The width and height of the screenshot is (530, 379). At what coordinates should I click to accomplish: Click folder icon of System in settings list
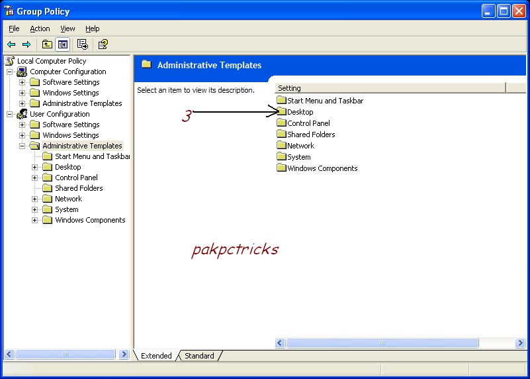click(x=281, y=156)
